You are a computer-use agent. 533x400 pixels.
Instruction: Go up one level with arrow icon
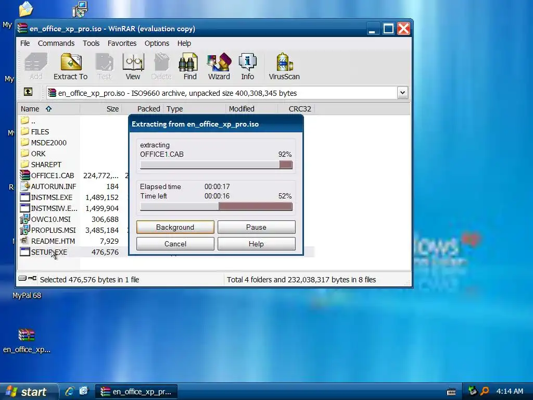28,92
